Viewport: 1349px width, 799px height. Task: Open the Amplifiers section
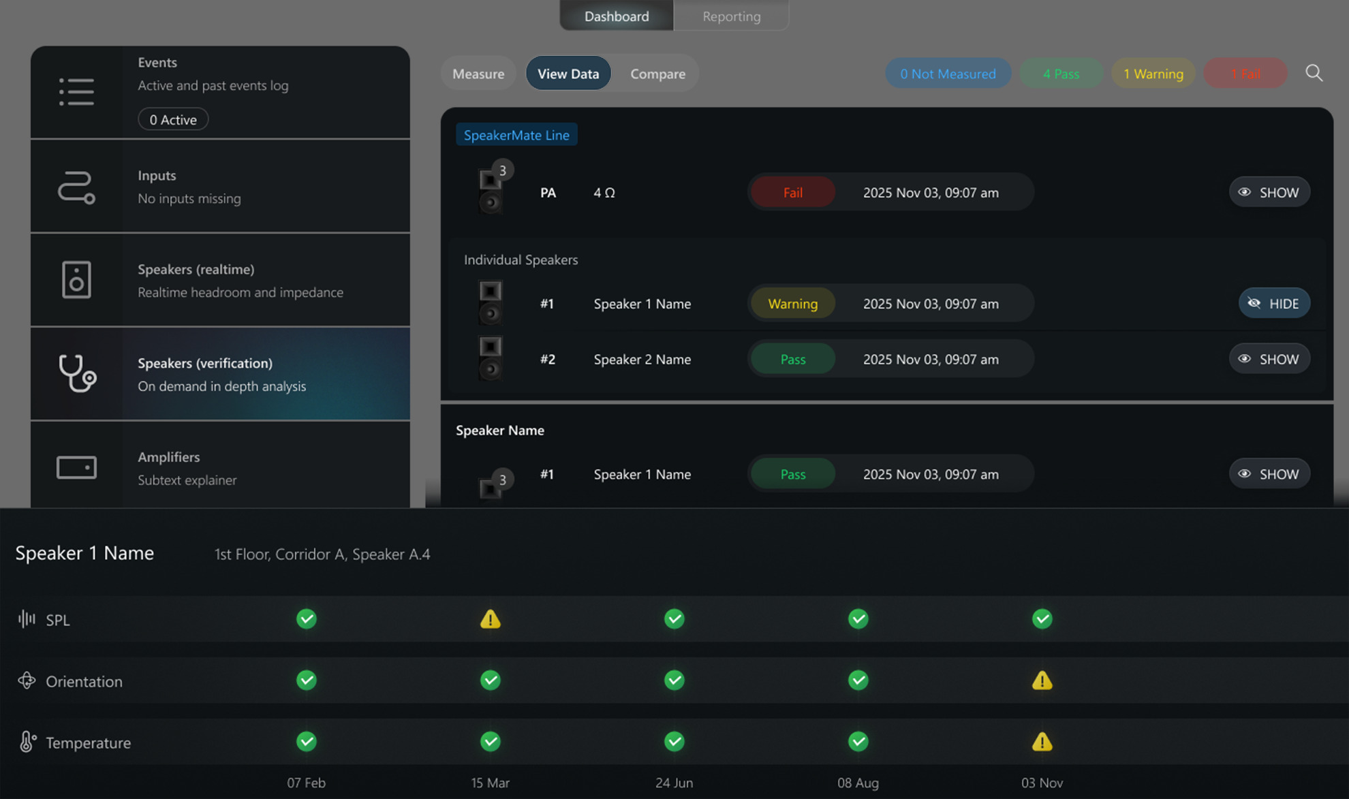[x=76, y=467]
